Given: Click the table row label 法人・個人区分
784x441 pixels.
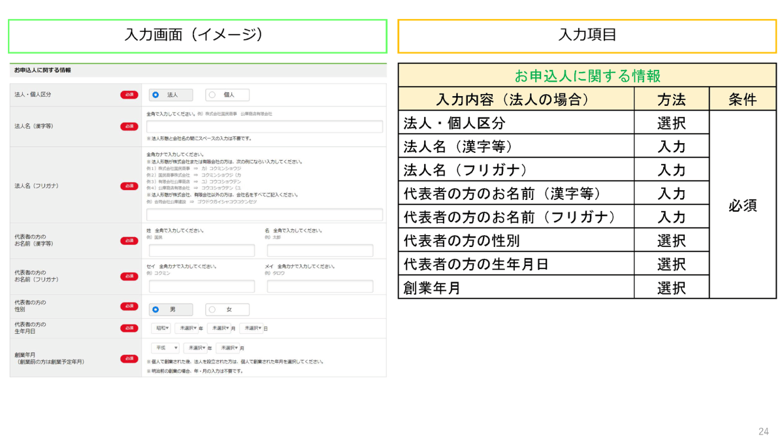Looking at the screenshot, I should pyautogui.click(x=455, y=123).
